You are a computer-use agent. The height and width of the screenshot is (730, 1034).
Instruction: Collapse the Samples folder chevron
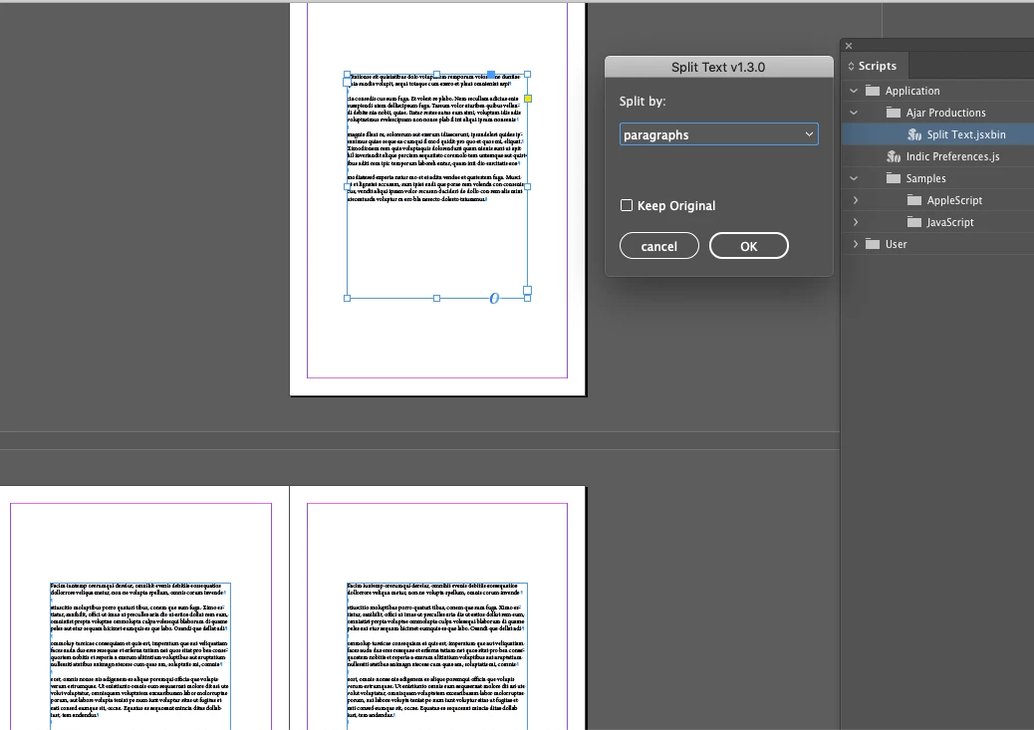[854, 178]
